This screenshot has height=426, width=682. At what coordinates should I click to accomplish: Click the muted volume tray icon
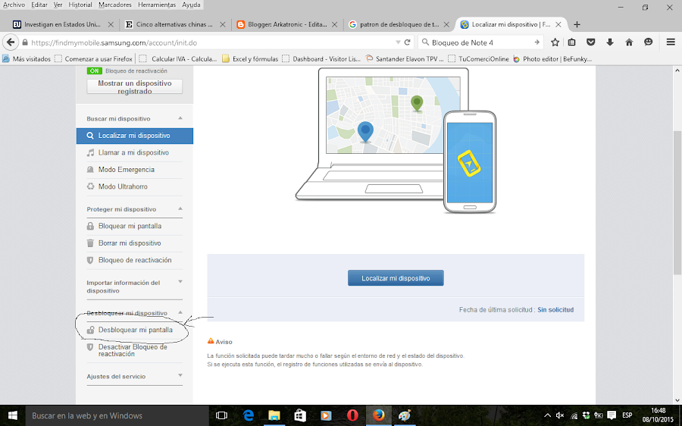pos(560,415)
